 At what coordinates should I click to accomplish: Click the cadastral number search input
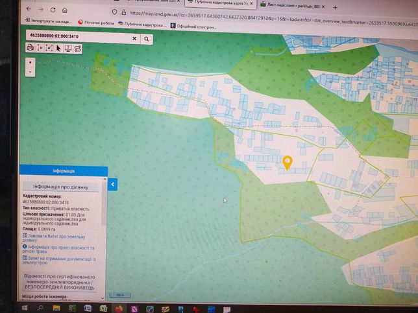(x=79, y=37)
